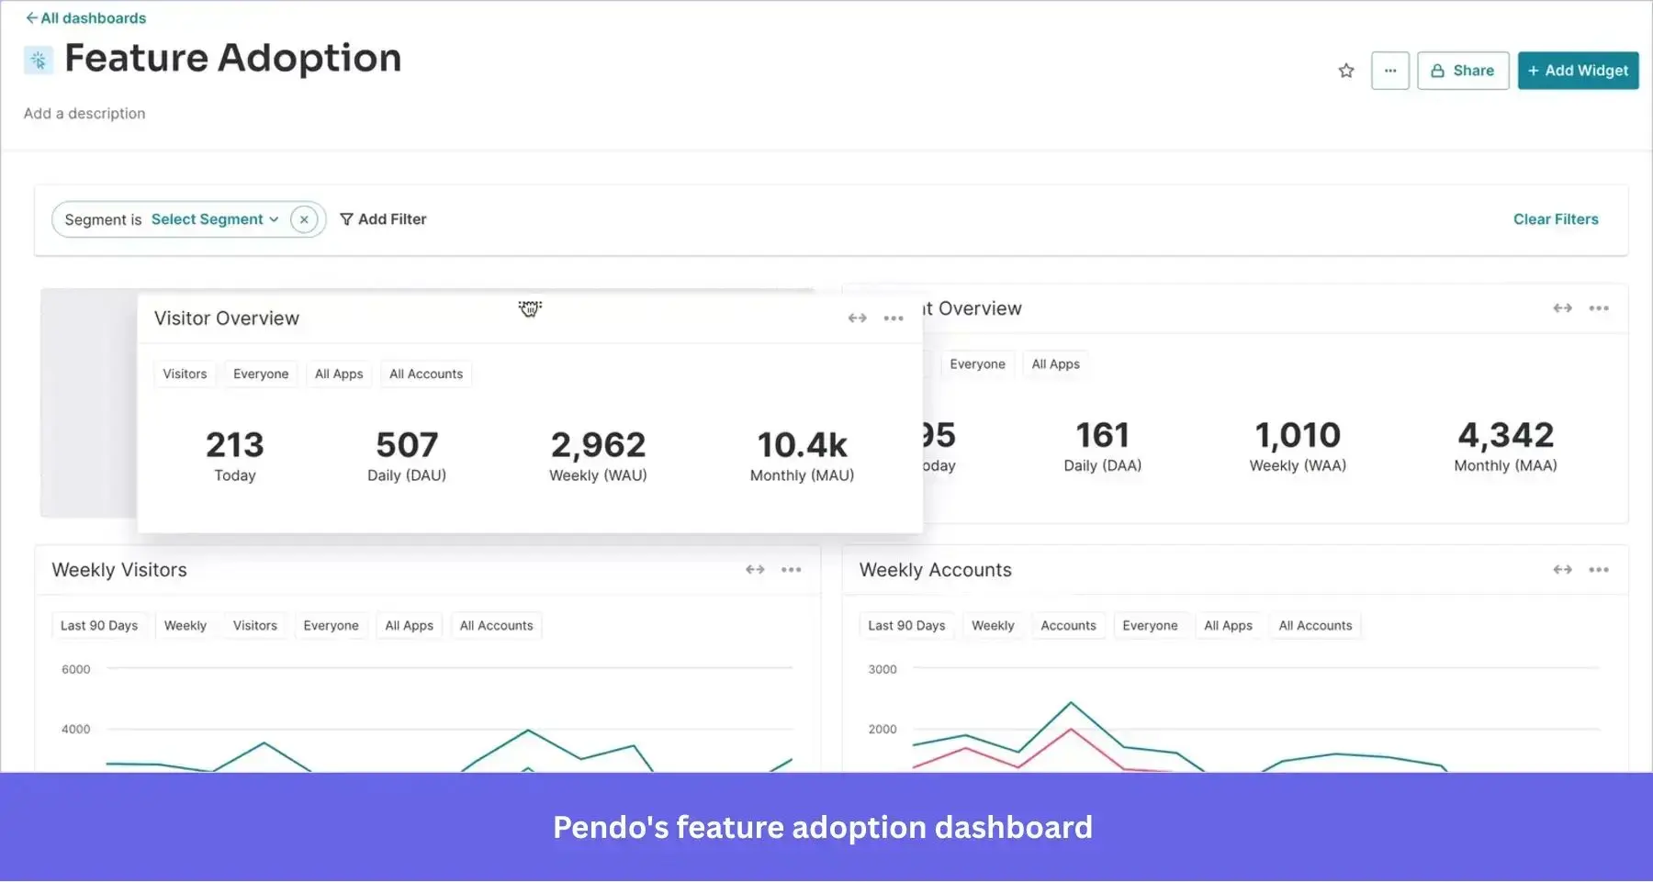This screenshot has height=882, width=1653.
Task: Open the dashboard more options menu beside Share
Action: tap(1390, 71)
